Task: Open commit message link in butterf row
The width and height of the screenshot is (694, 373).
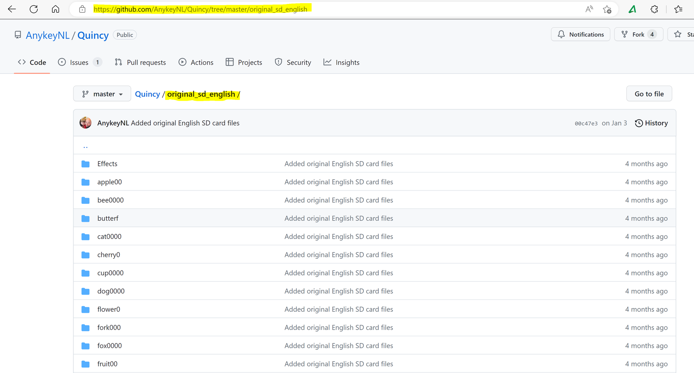Action: [x=339, y=219]
